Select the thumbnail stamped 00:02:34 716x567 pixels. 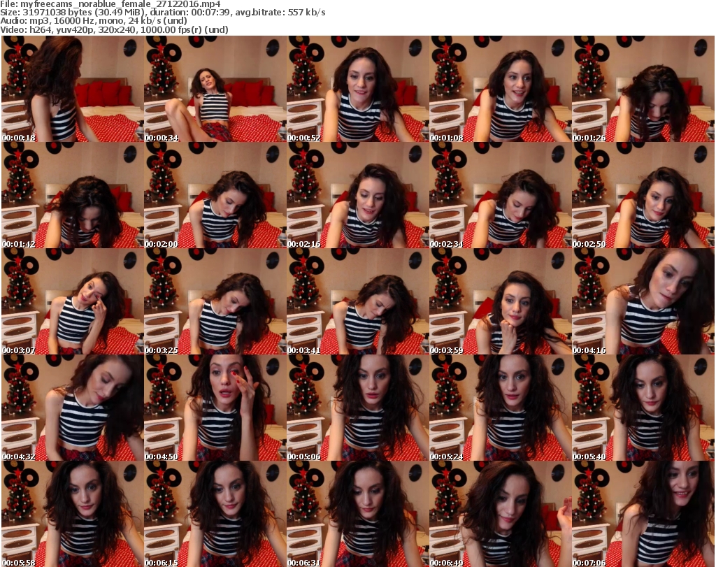500,195
